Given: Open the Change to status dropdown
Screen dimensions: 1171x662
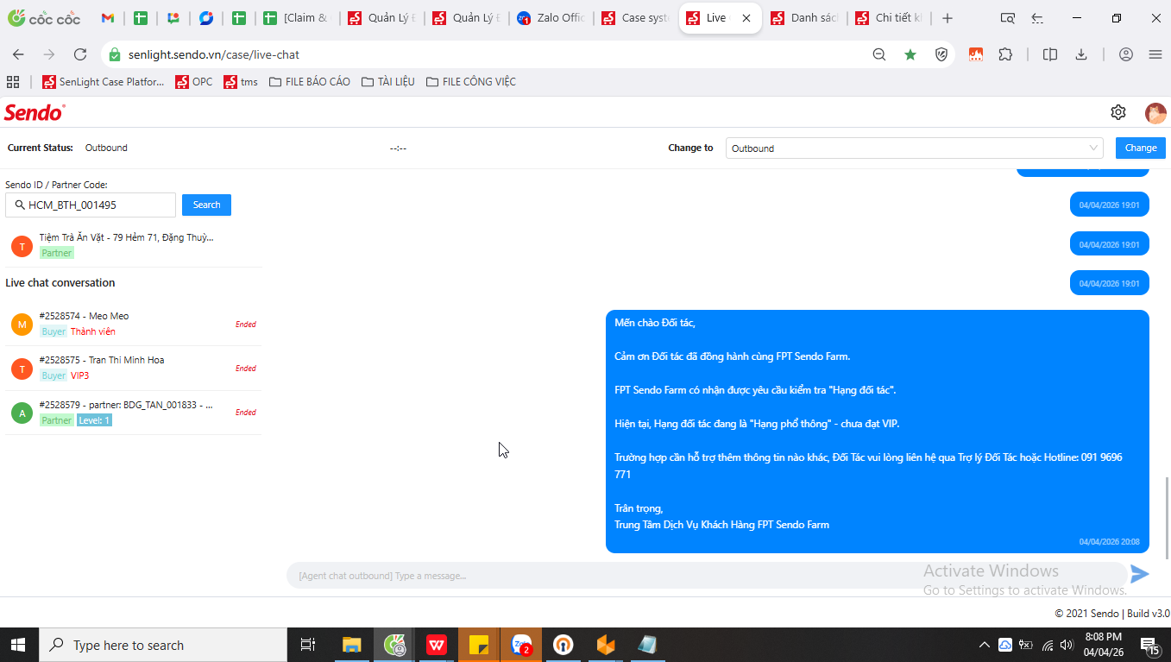Looking at the screenshot, I should point(914,148).
